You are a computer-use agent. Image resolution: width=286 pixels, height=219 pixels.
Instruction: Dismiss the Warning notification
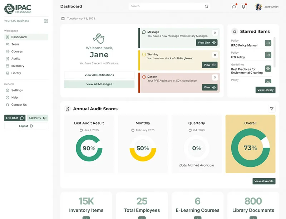click(215, 55)
